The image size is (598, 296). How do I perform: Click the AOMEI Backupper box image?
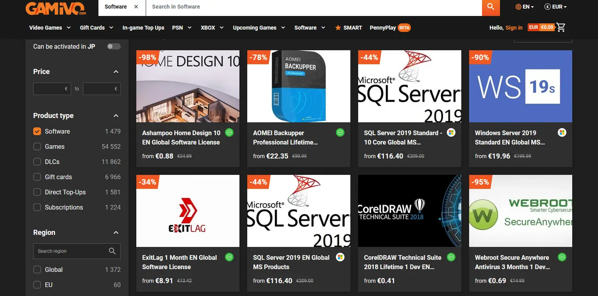click(x=299, y=86)
